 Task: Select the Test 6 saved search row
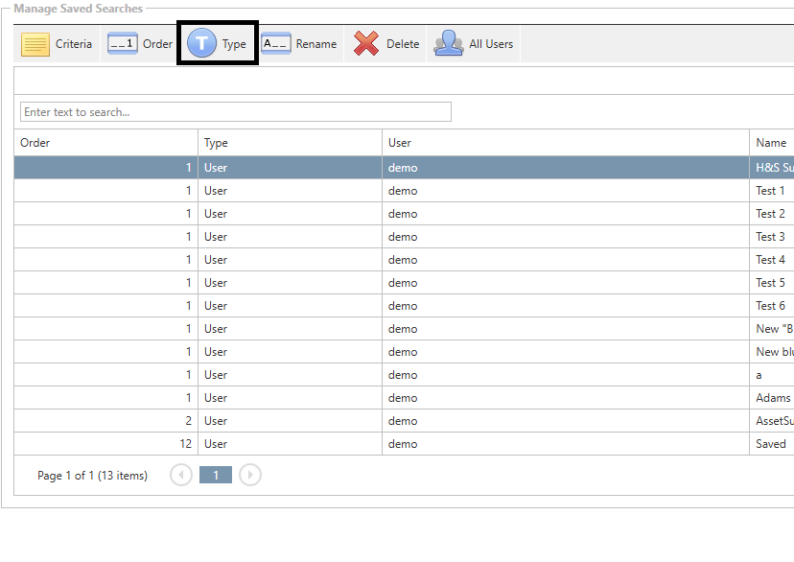coord(770,306)
